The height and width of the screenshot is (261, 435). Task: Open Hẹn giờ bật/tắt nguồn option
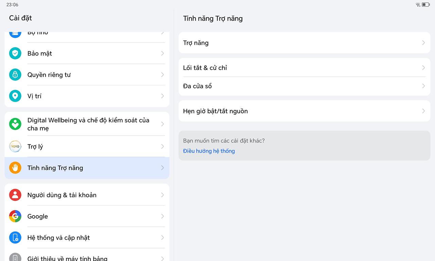(304, 111)
